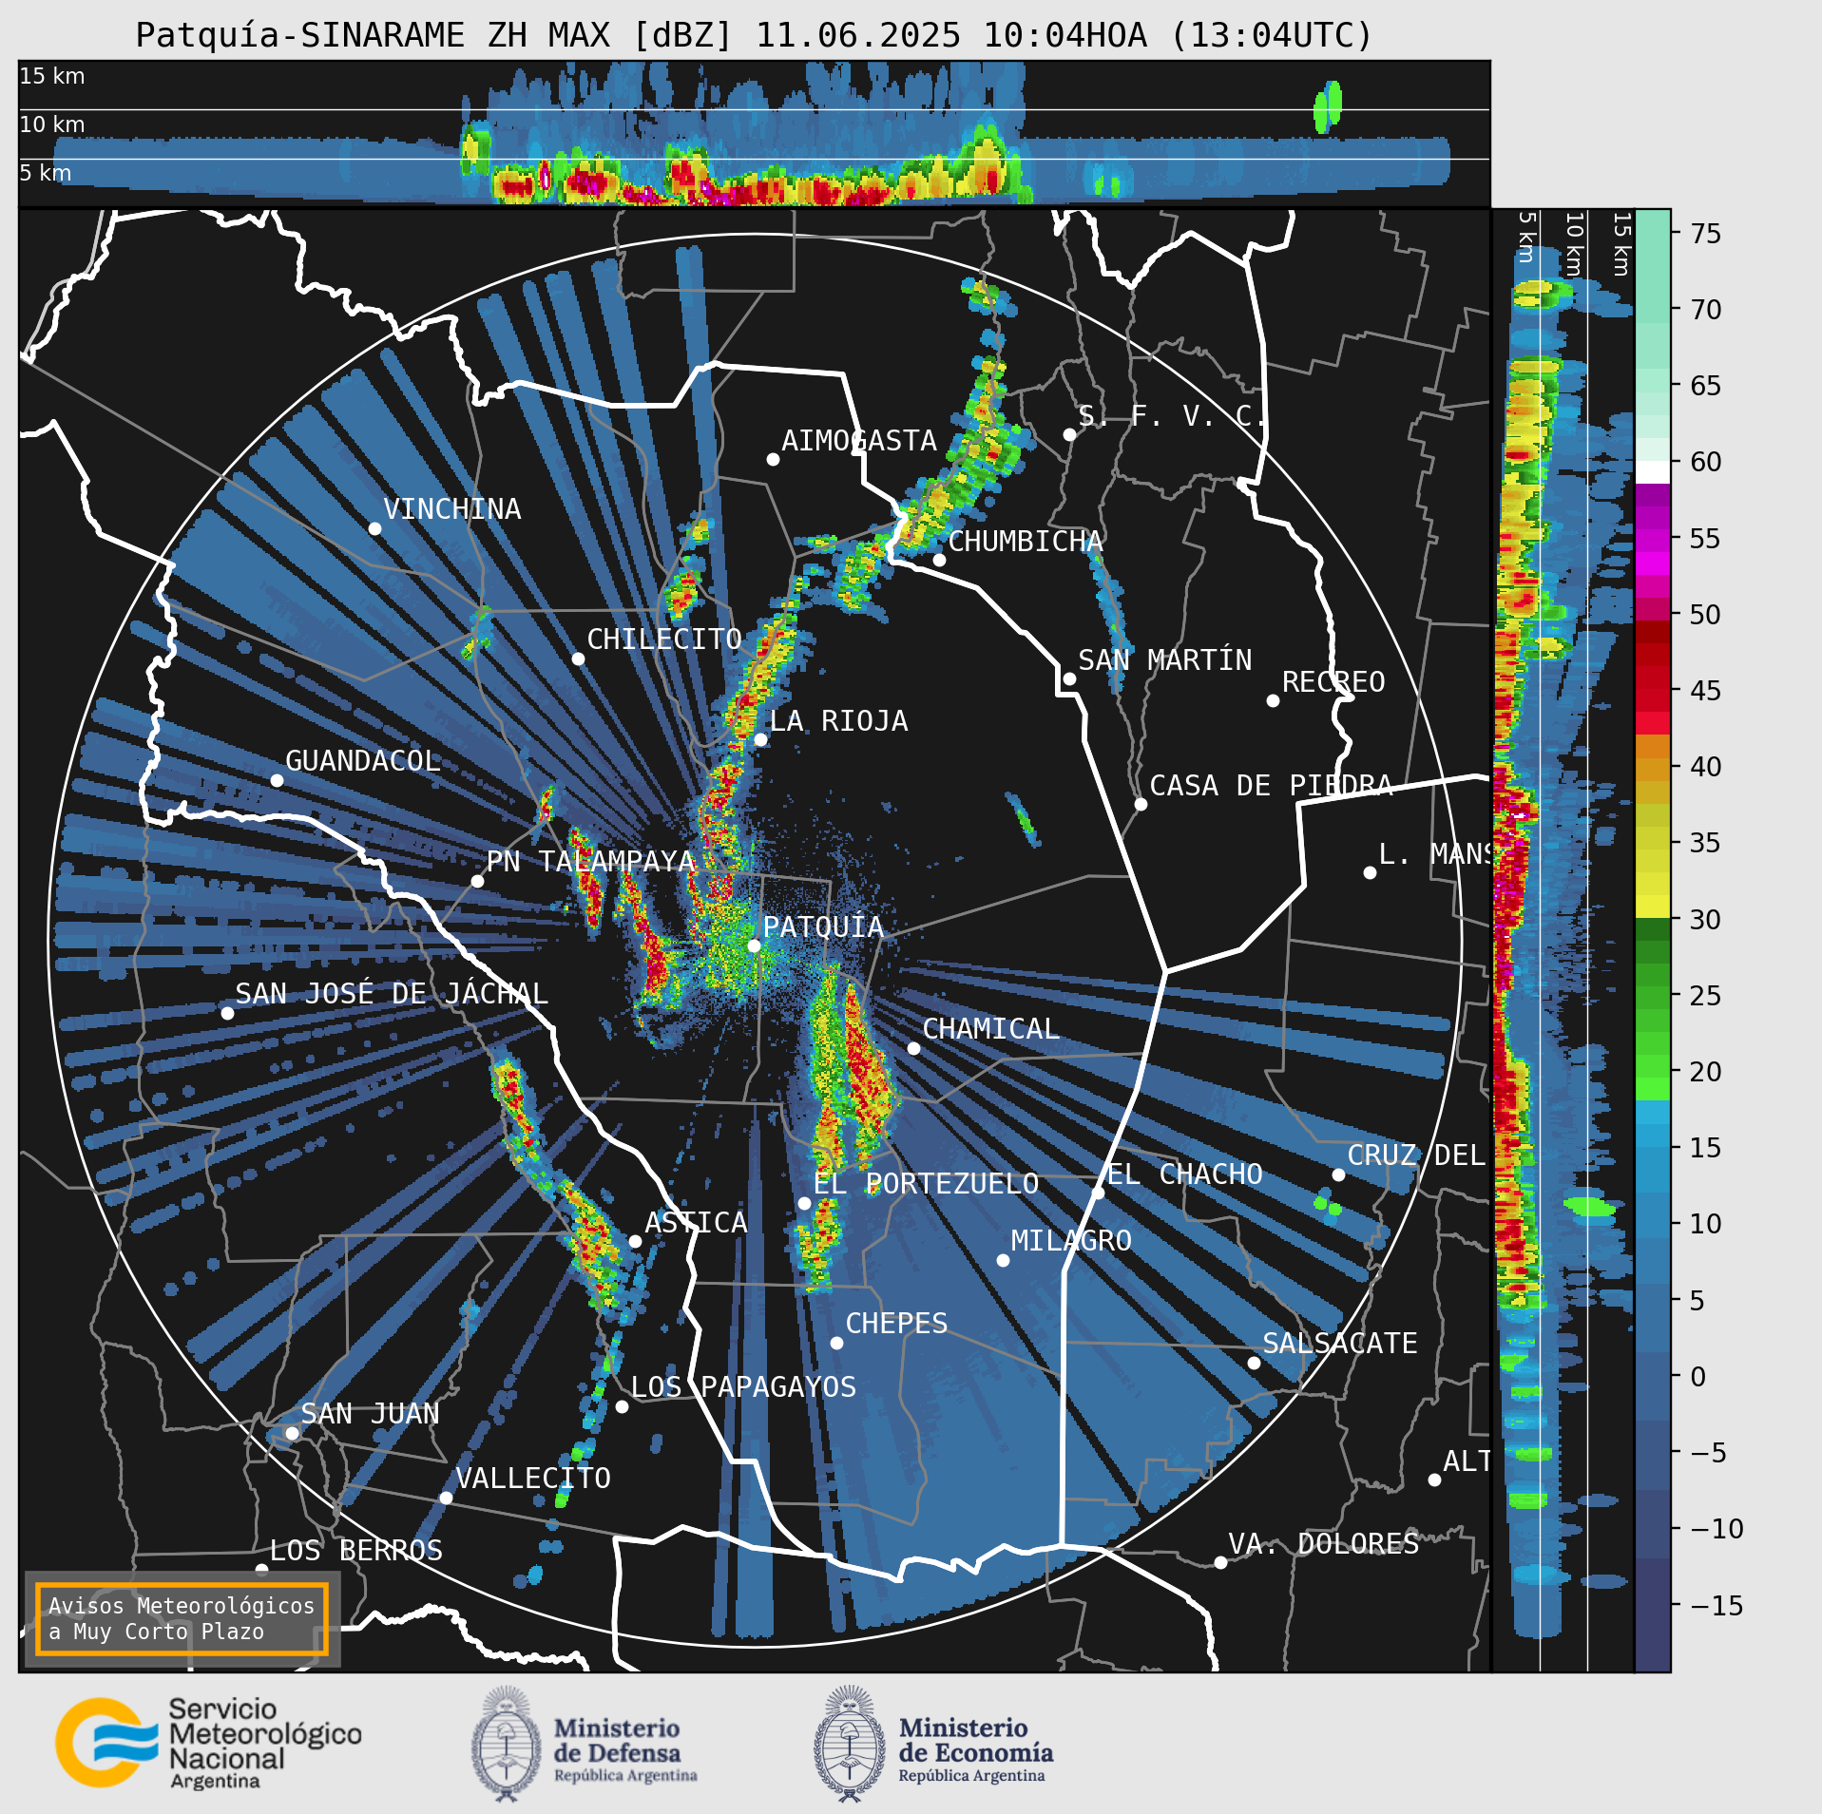Click the Ministerio de Defensa emblem

507,1744
